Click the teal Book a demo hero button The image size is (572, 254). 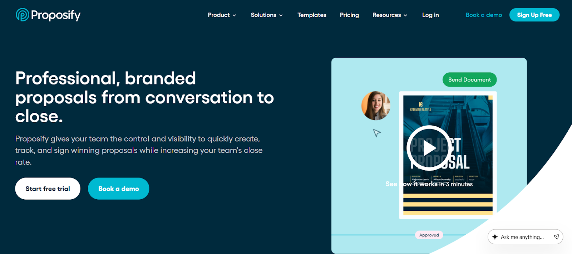119,189
